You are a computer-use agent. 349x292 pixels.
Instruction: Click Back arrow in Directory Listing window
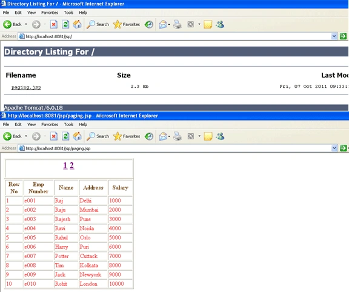[x=7, y=24]
